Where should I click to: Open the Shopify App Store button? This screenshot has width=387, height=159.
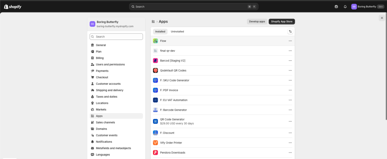[282, 21]
